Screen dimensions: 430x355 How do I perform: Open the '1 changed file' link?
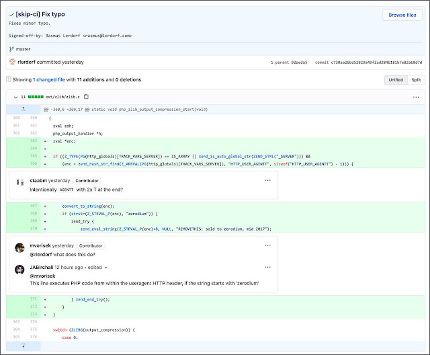[x=50, y=80]
